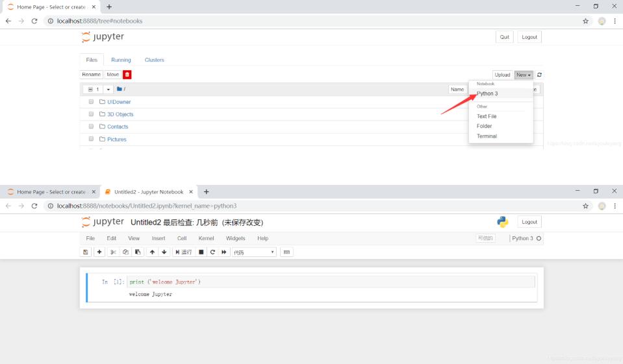Click the Upload button
Screen dimensions: 623x364
point(502,75)
